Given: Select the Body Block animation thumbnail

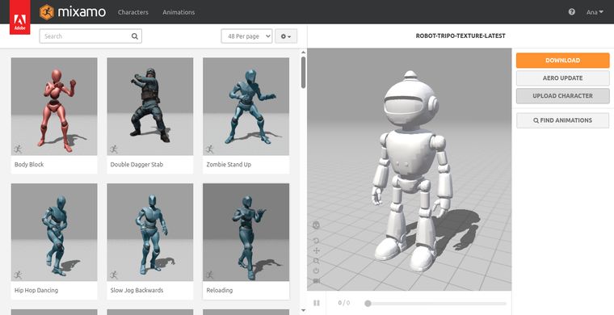Looking at the screenshot, I should point(54,107).
